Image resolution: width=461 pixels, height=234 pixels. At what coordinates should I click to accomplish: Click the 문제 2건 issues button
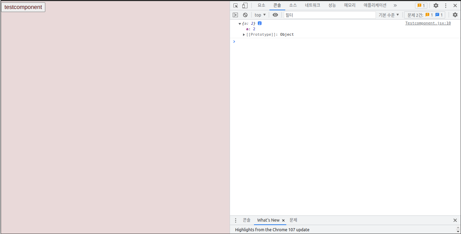pyautogui.click(x=425, y=15)
